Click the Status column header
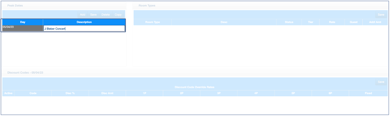390x116 pixels. 289,22
